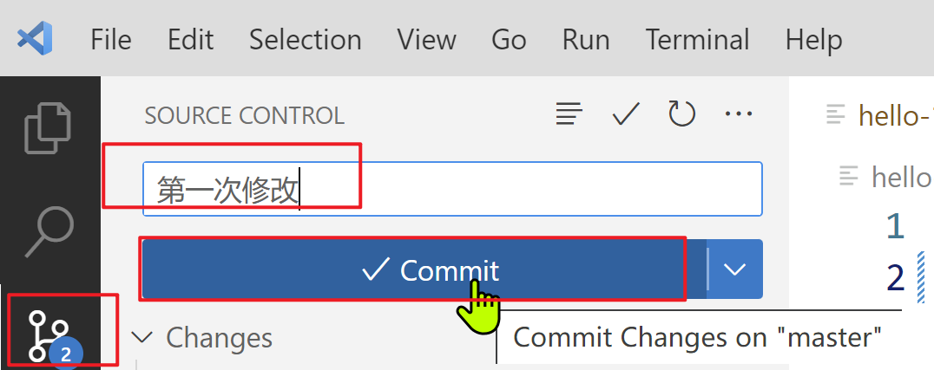Open the Run menu
The width and height of the screenshot is (934, 370).
586,40
